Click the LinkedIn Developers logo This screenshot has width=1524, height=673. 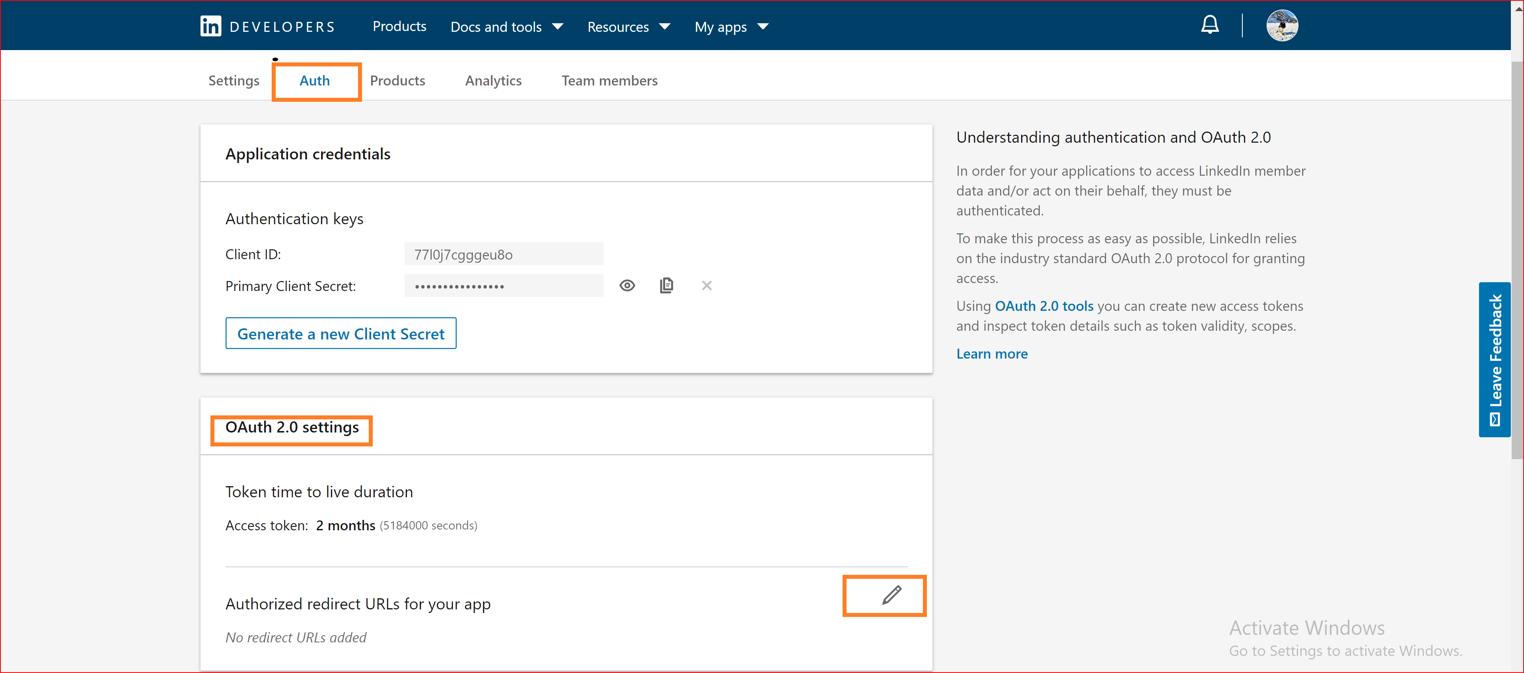coord(267,27)
